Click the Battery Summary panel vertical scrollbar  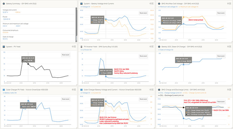click(76, 25)
